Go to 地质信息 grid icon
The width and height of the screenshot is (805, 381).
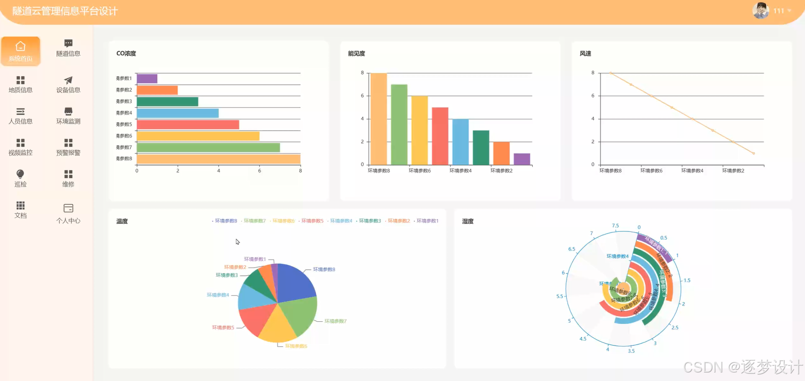(20, 80)
